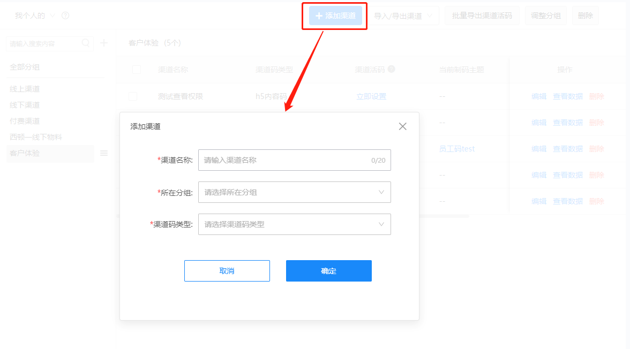Expand the 导入/导出渠道 dropdown

click(x=403, y=16)
